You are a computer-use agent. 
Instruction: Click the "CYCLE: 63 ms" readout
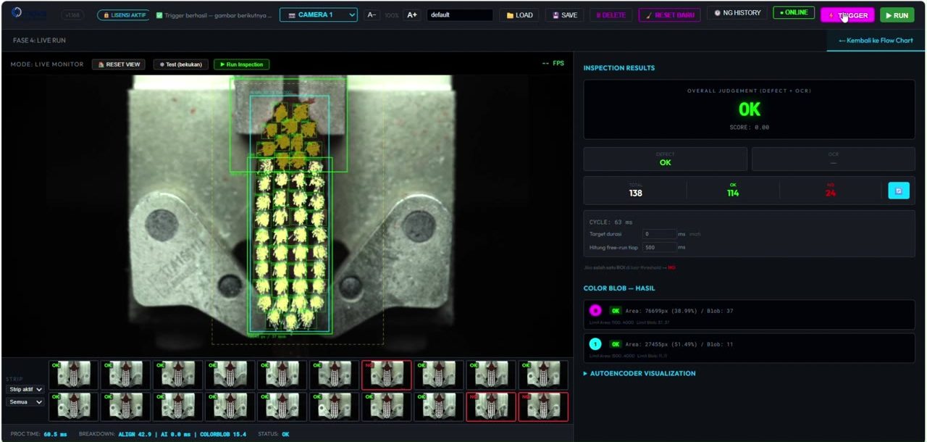click(x=611, y=222)
